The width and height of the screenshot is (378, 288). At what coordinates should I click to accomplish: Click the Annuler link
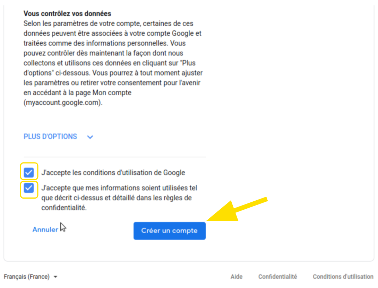[45, 229]
